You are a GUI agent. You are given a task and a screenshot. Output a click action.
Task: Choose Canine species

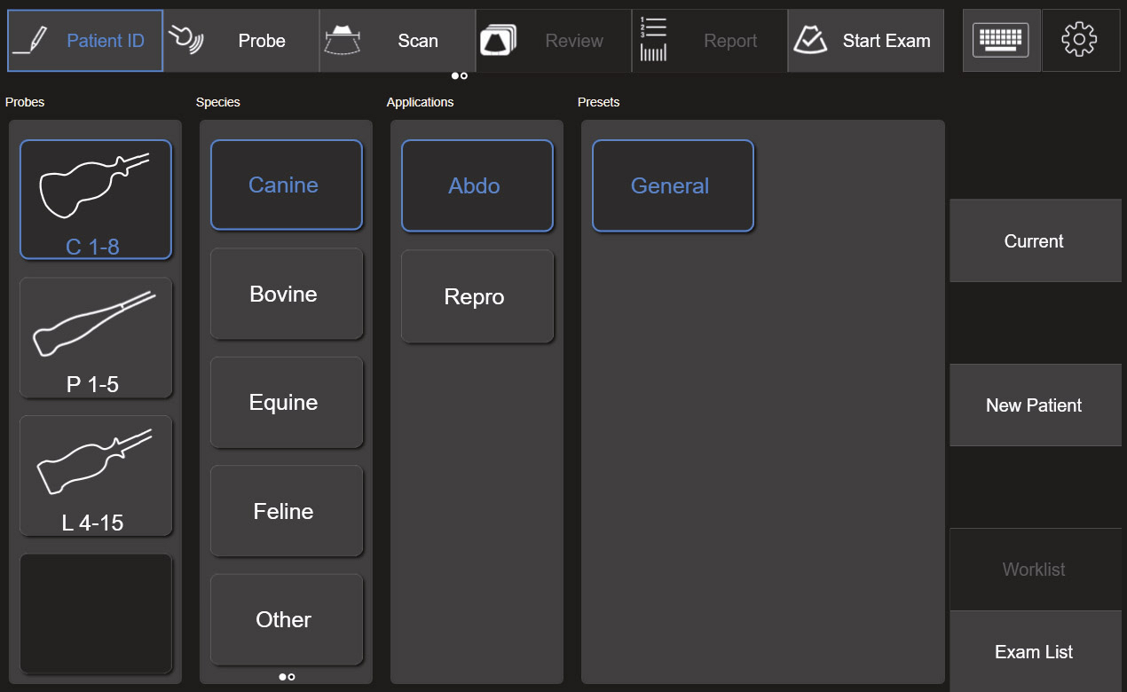click(x=287, y=185)
